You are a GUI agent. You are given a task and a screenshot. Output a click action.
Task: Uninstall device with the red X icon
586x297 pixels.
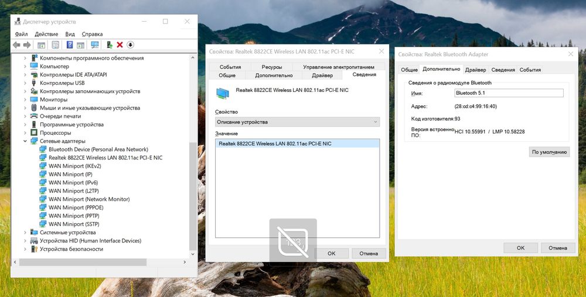click(x=120, y=45)
